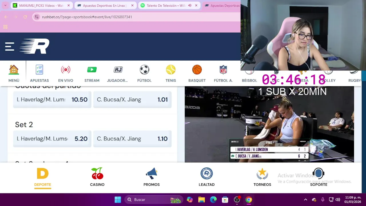Click the Set 2 market heading
The height and width of the screenshot is (206, 366).
click(x=24, y=124)
